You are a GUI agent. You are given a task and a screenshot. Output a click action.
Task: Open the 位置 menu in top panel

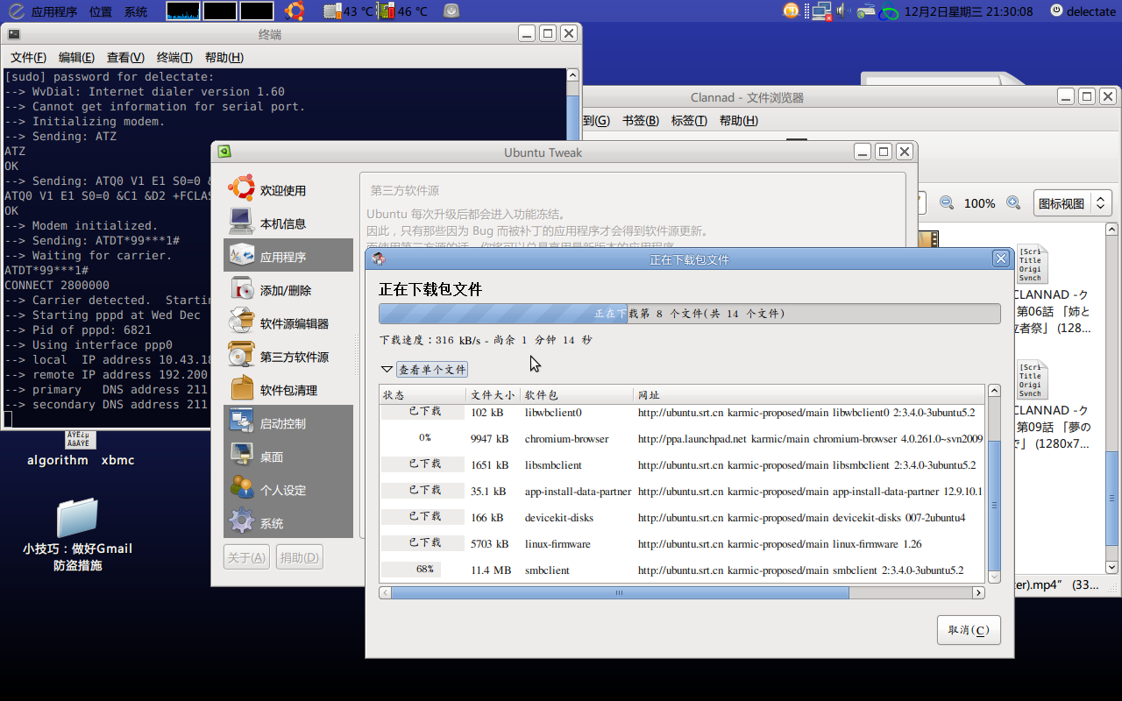click(101, 11)
